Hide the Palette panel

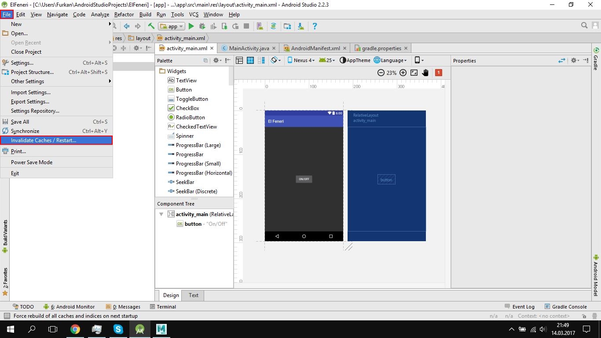(227, 60)
